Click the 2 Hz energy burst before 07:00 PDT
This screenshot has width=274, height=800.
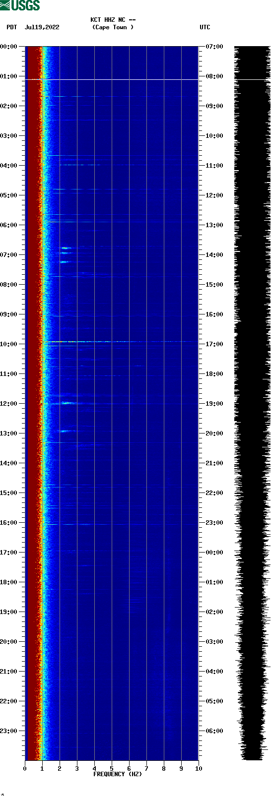click(66, 248)
